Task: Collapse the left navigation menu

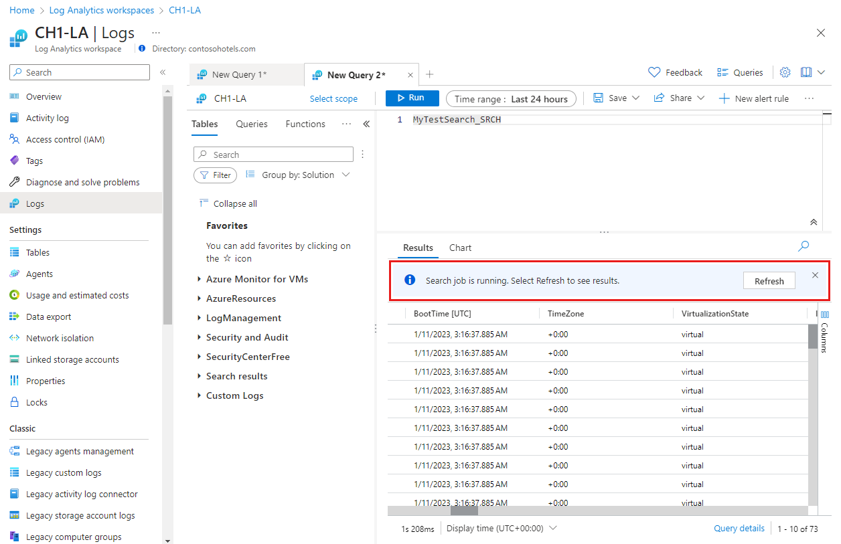Action: (162, 72)
